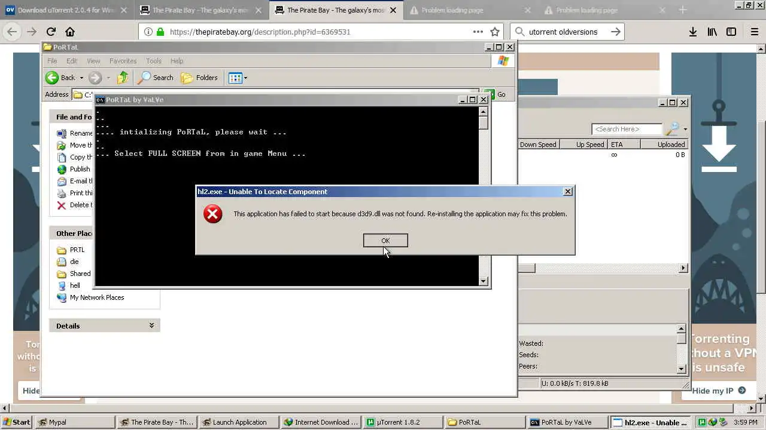
Task: Toggle browser sidebar icon
Action: pyautogui.click(x=731, y=32)
